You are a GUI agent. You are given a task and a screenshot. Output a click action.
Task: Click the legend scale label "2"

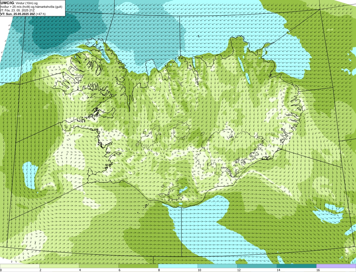[x=40, y=270]
